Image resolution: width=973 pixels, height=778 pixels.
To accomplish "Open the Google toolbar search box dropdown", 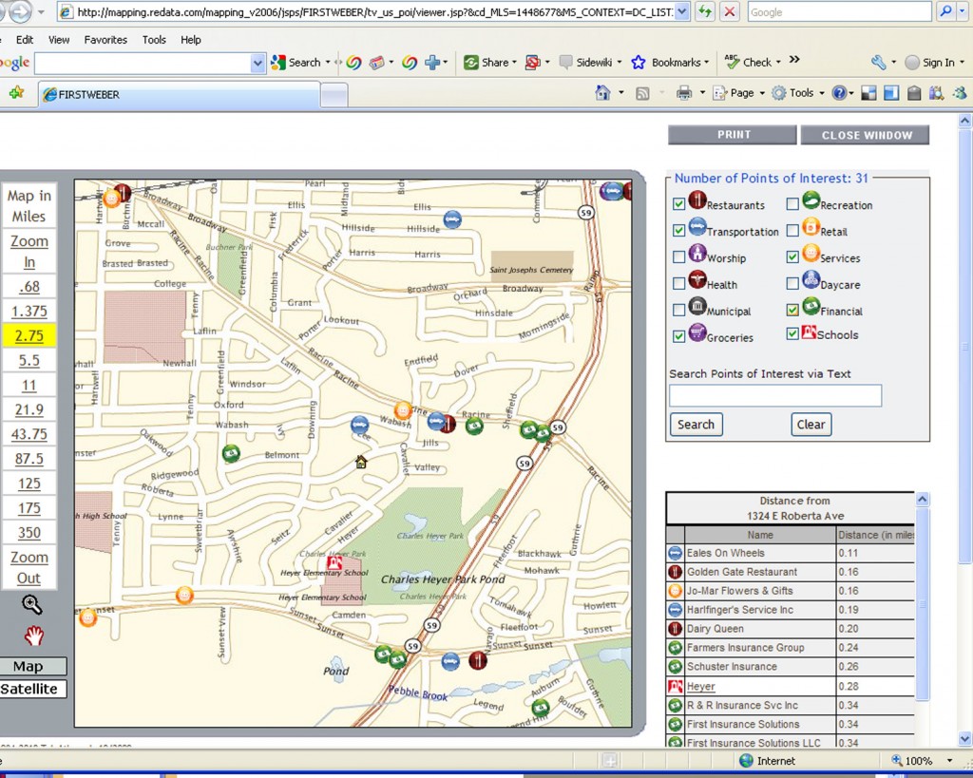I will coord(258,63).
